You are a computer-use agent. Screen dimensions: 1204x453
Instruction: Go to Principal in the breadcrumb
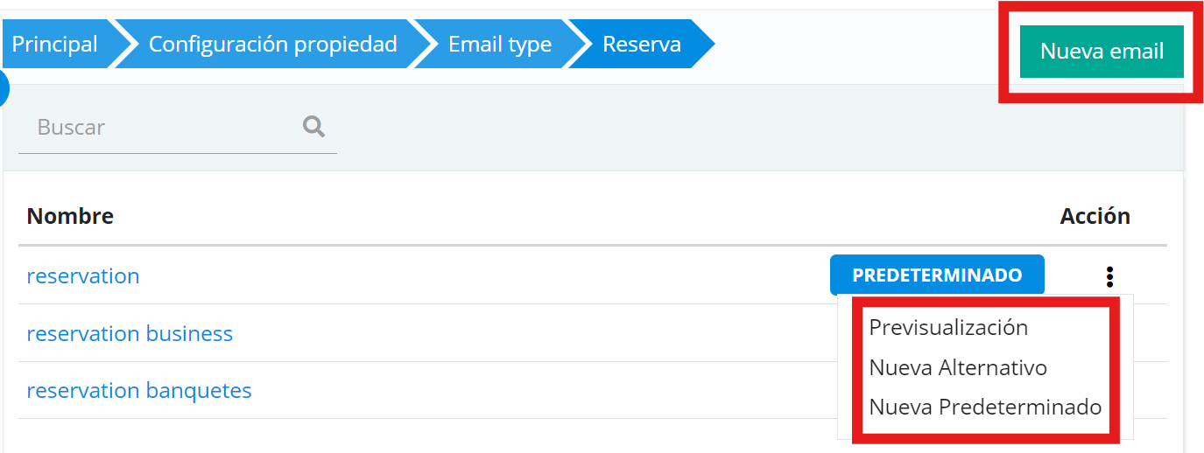pos(54,44)
